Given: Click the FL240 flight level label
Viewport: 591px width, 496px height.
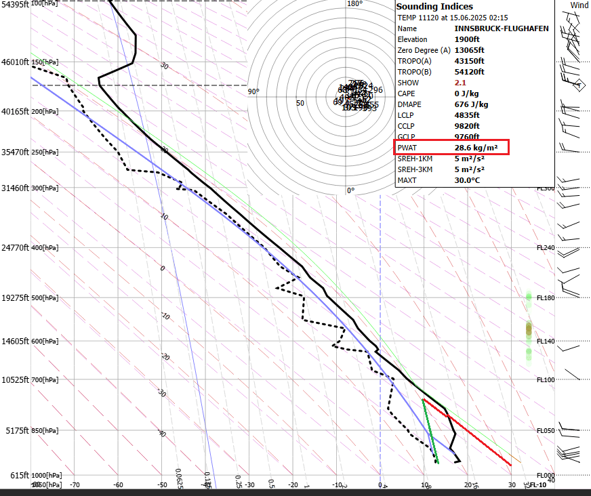Looking at the screenshot, I should click(546, 248).
